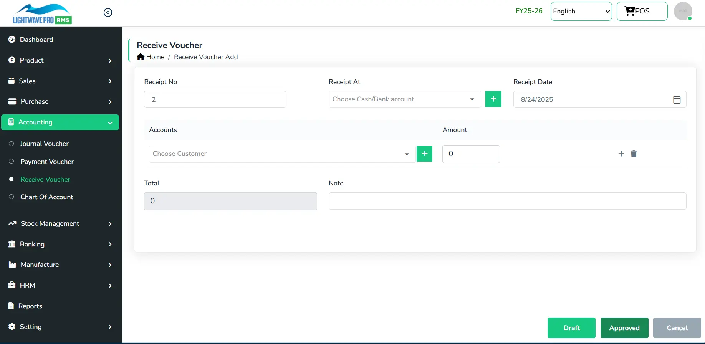Click into the Note text field
This screenshot has height=344, width=705.
(507, 201)
